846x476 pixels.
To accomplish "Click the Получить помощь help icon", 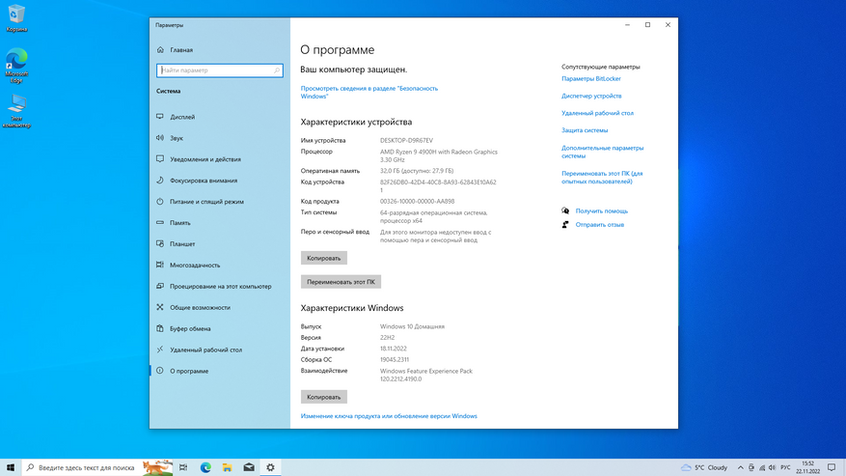I will pos(565,210).
